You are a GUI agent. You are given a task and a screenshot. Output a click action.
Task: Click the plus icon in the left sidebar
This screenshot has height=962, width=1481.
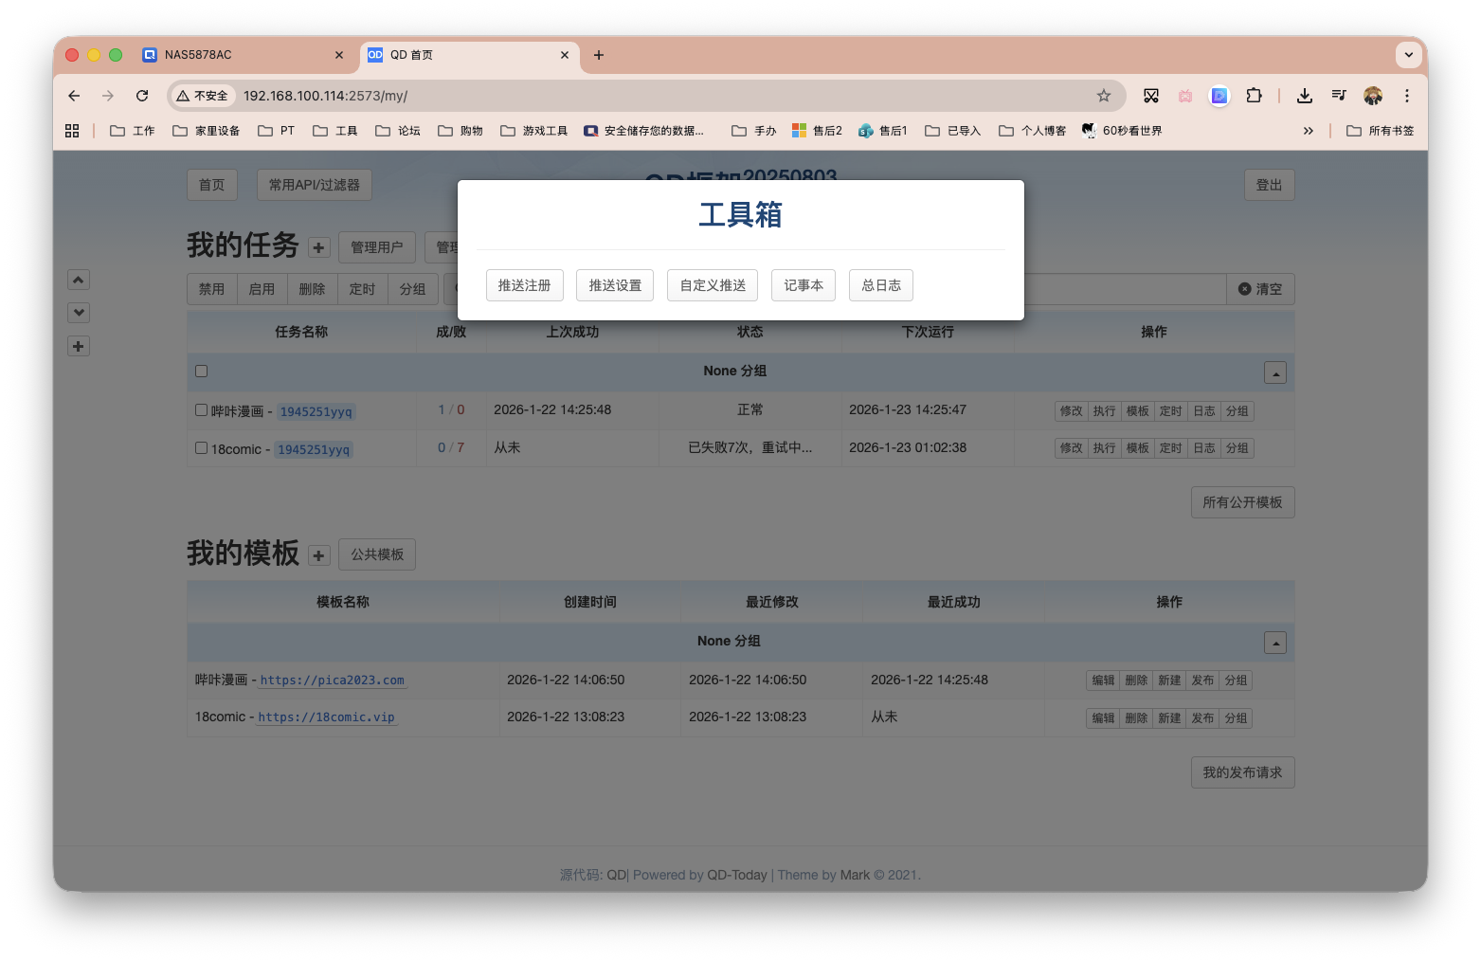point(78,346)
